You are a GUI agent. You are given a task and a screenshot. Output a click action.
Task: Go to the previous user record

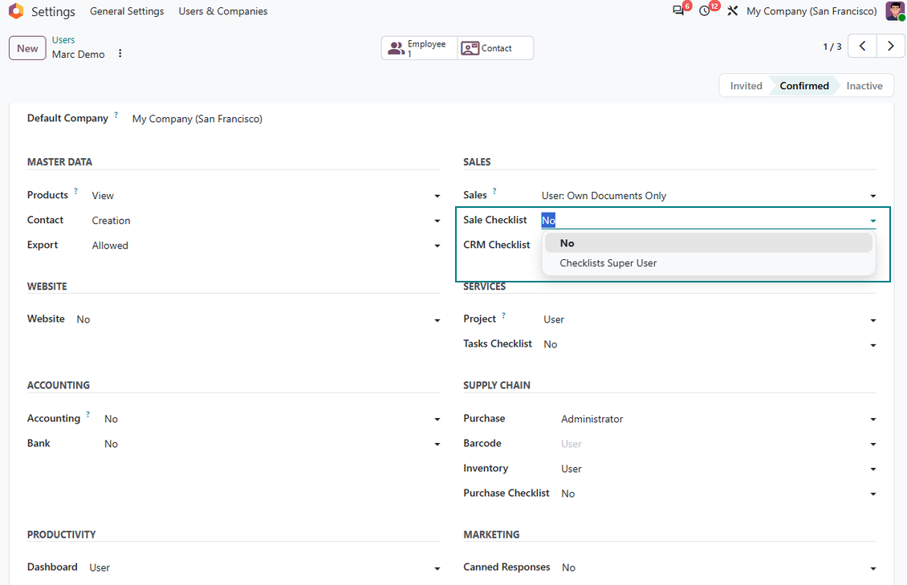[x=862, y=47]
